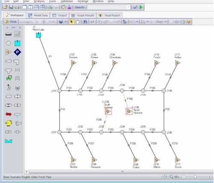Expand the dropdown arrow left of Align
This screenshot has width=214, height=183.
[x=148, y=22]
